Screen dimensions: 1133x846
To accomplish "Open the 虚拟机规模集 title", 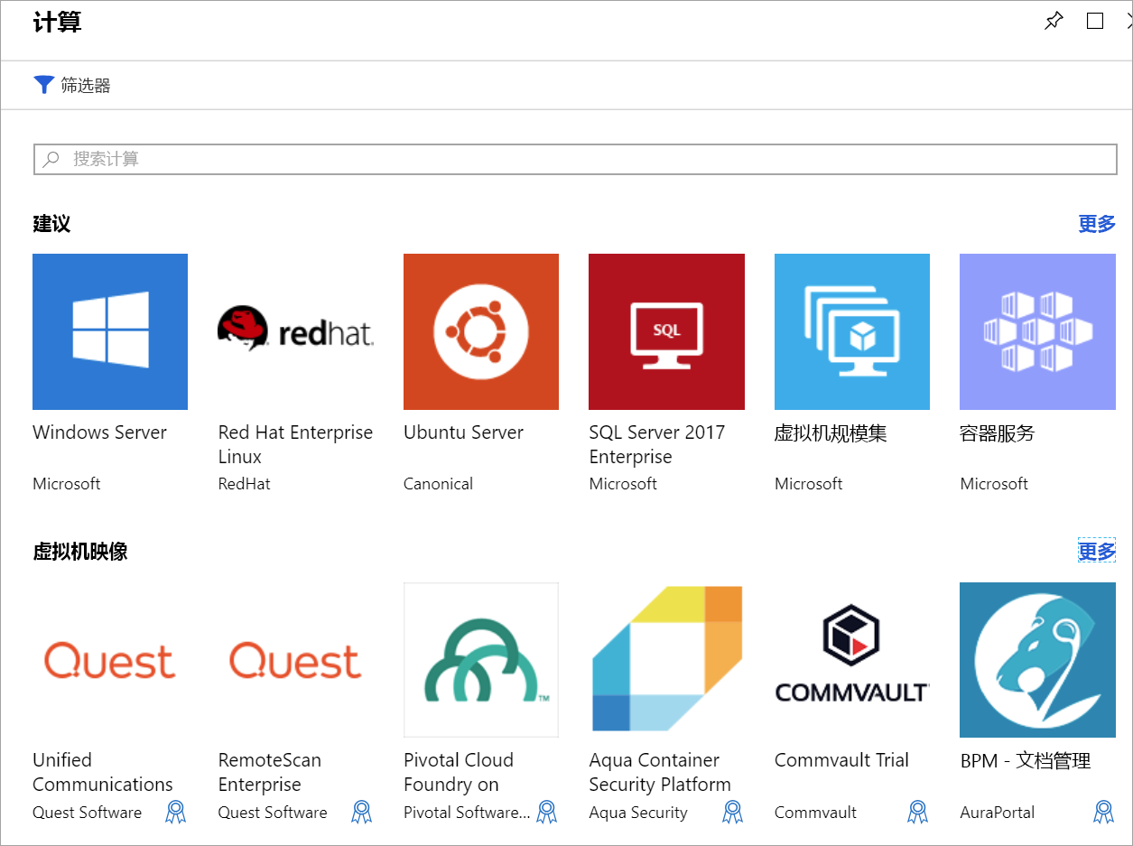I will (x=831, y=433).
